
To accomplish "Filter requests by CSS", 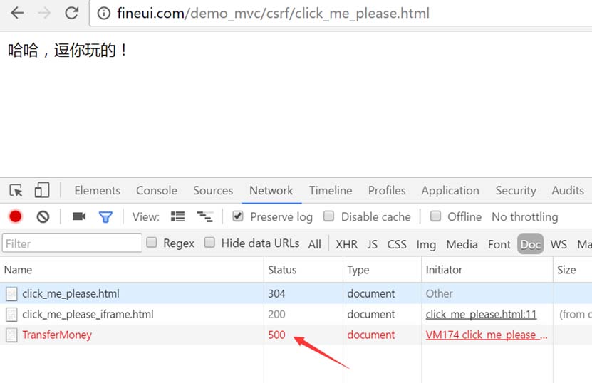I will pyautogui.click(x=397, y=244).
